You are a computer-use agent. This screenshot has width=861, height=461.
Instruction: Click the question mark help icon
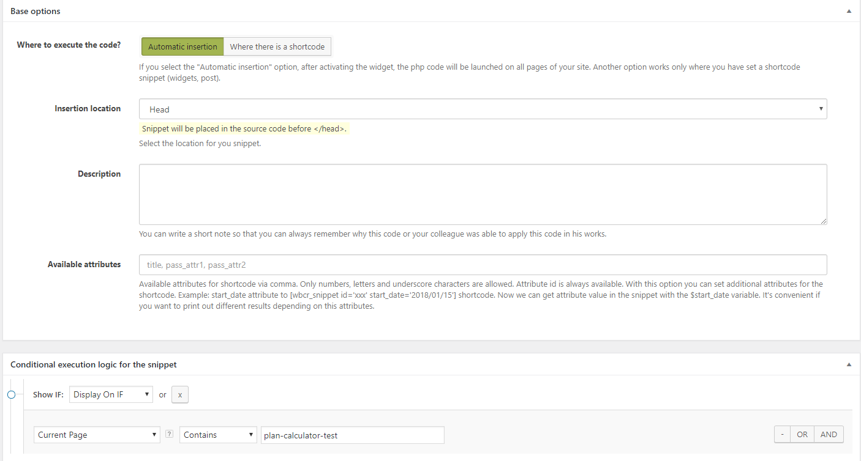coord(170,435)
